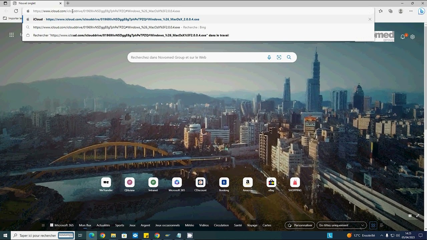Select the Bing search suggestion row
The height and width of the screenshot is (240, 427).
pos(198,27)
